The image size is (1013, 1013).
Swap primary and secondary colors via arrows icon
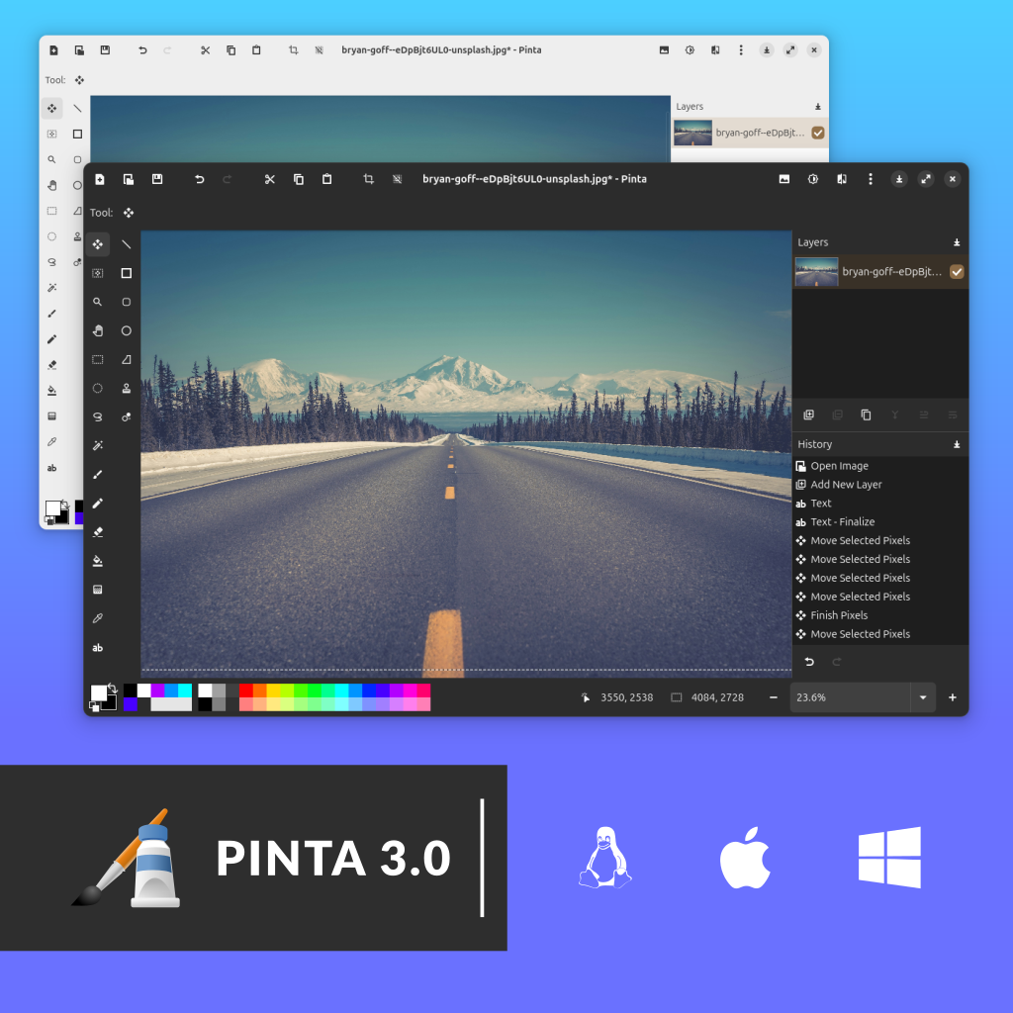pyautogui.click(x=113, y=689)
